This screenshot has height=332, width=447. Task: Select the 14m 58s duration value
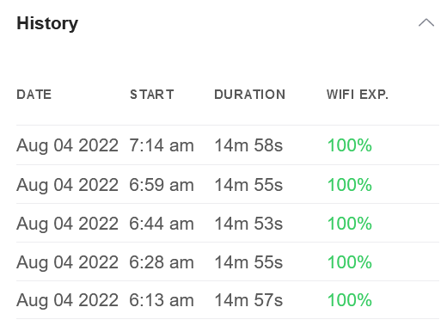point(248,145)
